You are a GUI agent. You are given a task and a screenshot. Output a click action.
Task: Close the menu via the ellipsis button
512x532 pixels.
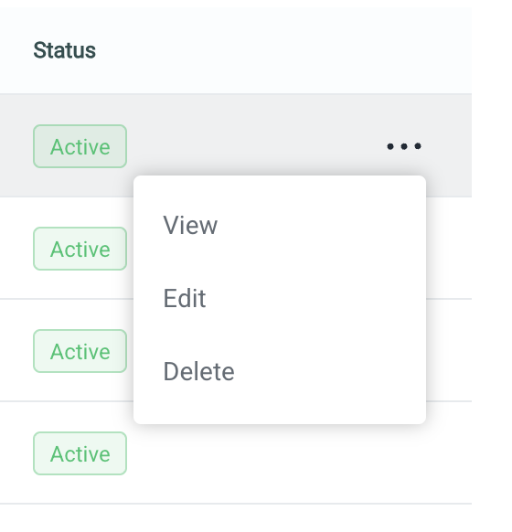[x=404, y=146]
